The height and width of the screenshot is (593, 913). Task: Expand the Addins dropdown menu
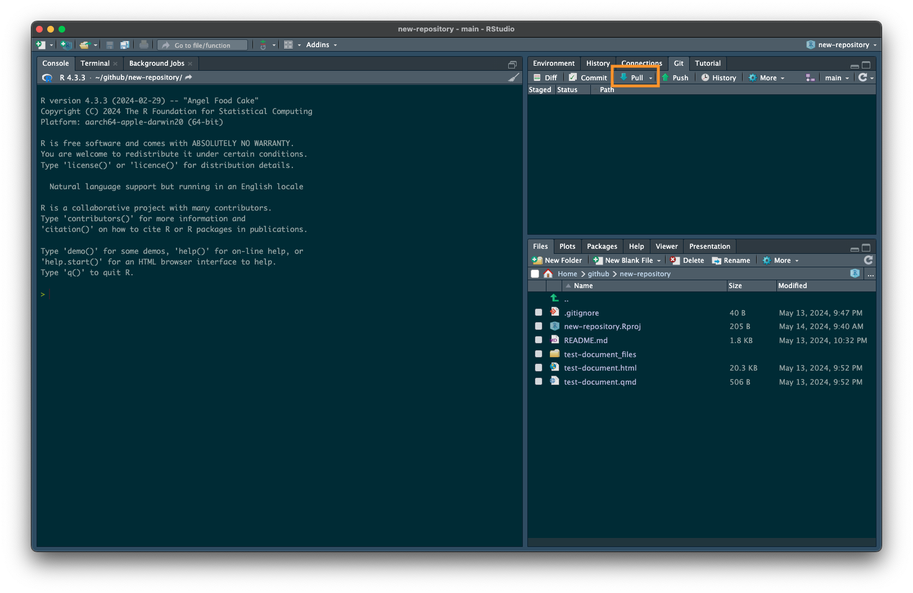coord(321,45)
